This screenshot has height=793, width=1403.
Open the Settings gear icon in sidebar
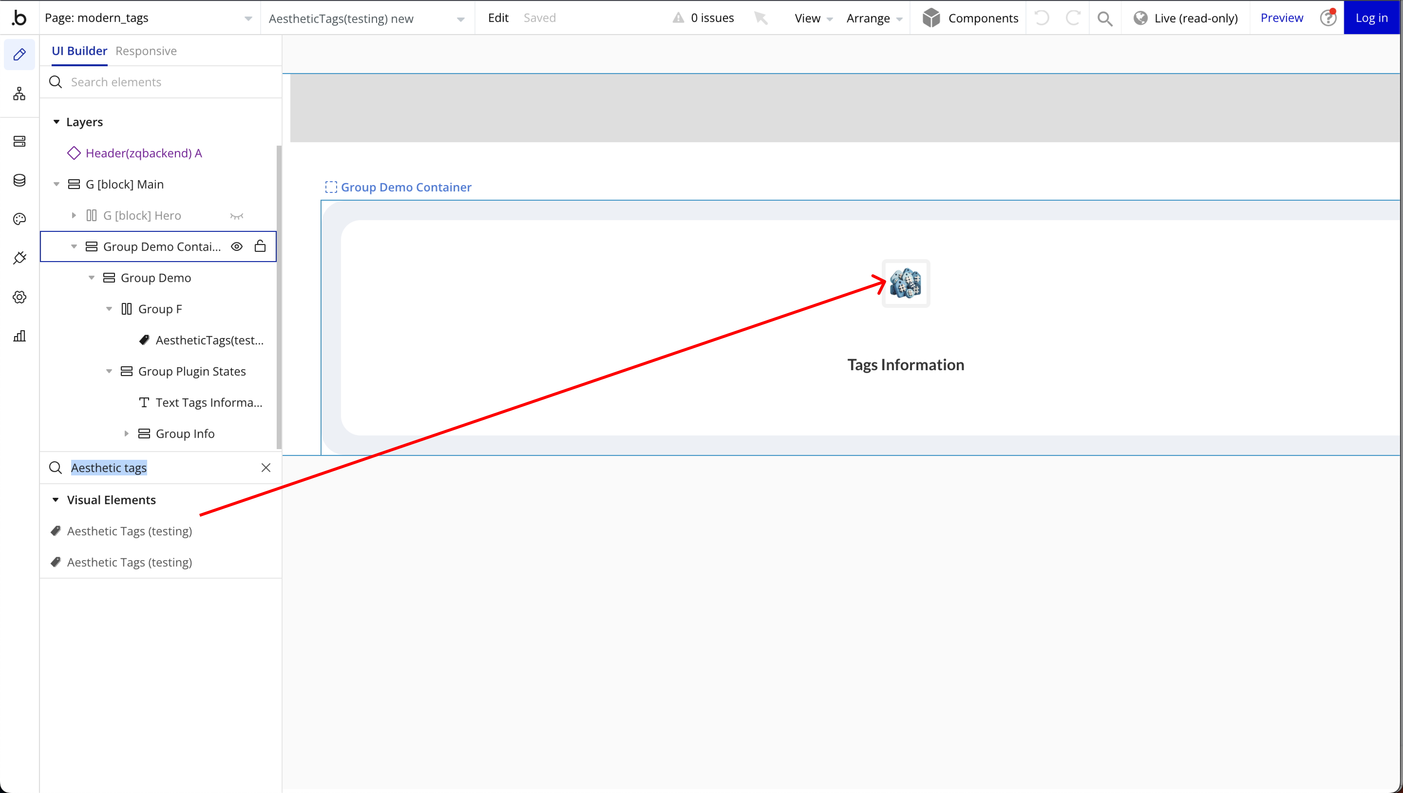pyautogui.click(x=19, y=297)
